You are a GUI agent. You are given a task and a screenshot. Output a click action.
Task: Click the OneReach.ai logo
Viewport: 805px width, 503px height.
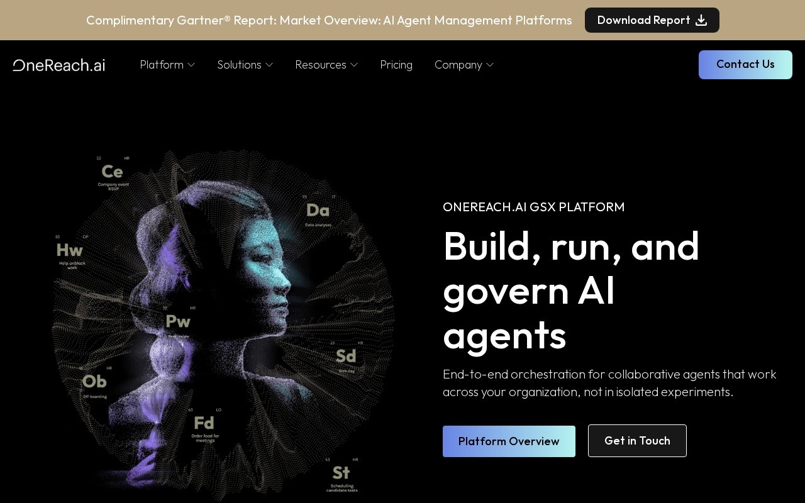(x=59, y=65)
